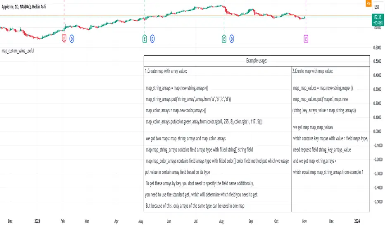Click the 0.6000 value on price scale
This screenshot has width=385, height=227.
click(377, 47)
